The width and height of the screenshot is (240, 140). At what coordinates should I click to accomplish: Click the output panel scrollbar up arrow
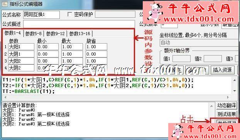211,106
